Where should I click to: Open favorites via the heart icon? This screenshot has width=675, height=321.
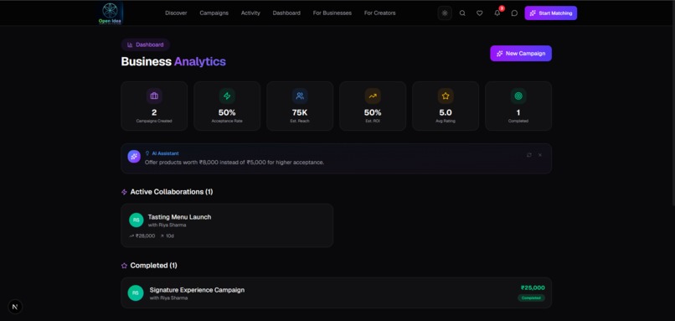pos(480,13)
